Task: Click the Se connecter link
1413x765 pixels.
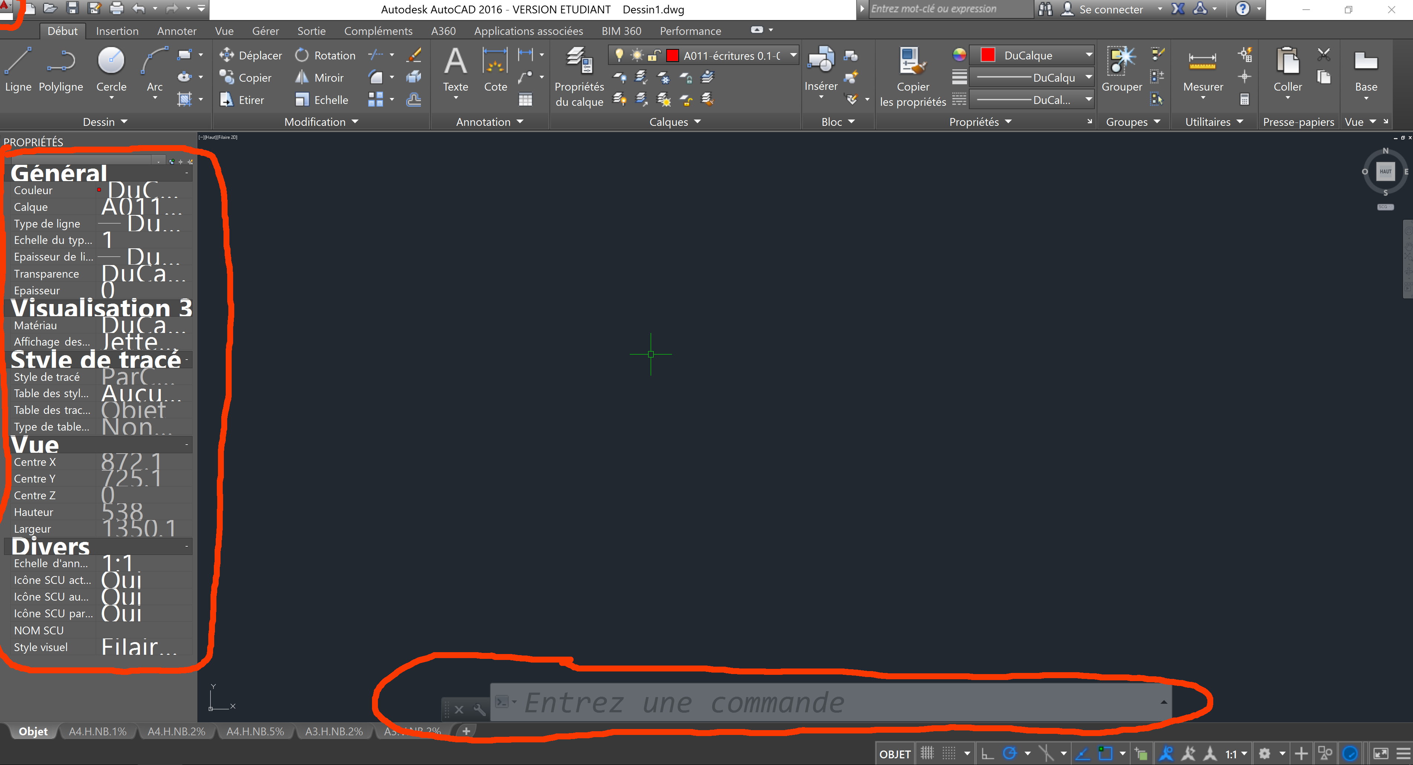Action: pos(1110,9)
